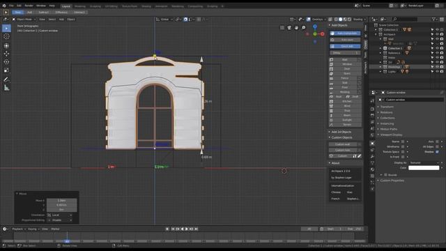Collapse the Viewport Display panel
Viewport: 446px width, 251px height.
pyautogui.click(x=391, y=135)
